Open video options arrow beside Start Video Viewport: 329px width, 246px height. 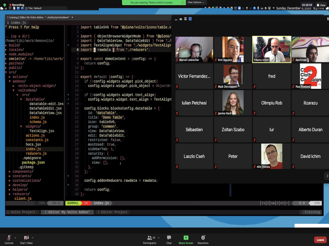click(33, 238)
